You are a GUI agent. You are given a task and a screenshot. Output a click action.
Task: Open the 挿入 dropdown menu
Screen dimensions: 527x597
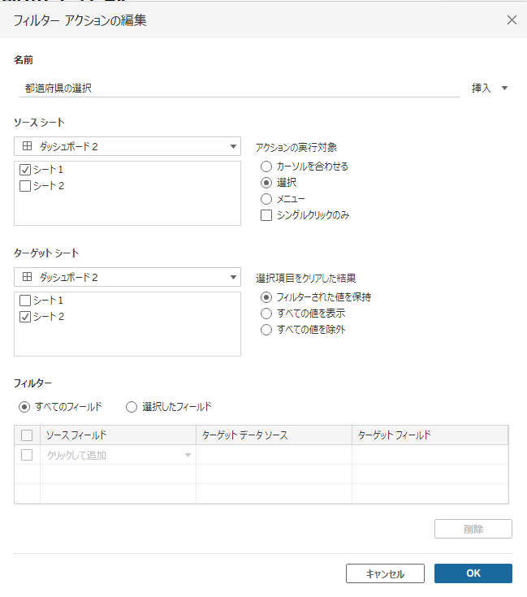pos(490,88)
